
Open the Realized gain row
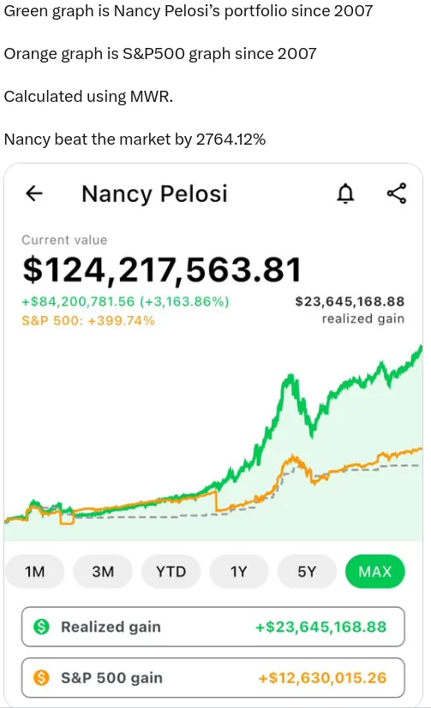(x=213, y=627)
